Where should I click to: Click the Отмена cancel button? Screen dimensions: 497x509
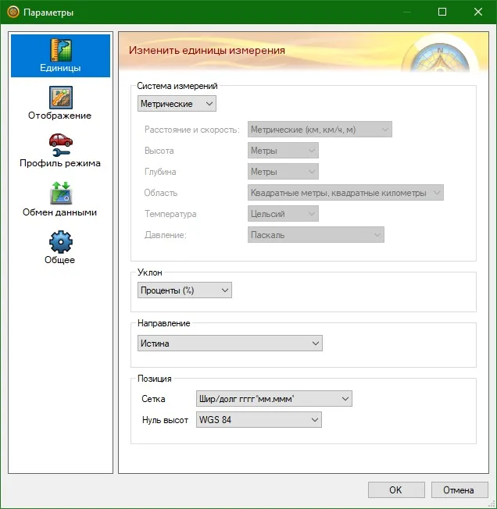point(459,489)
